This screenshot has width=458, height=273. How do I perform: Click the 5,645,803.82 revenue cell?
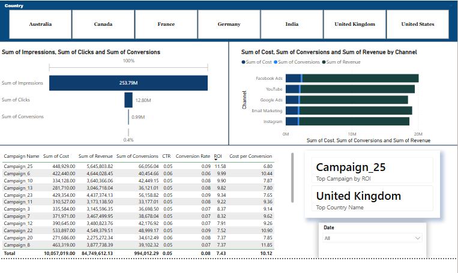(100, 166)
